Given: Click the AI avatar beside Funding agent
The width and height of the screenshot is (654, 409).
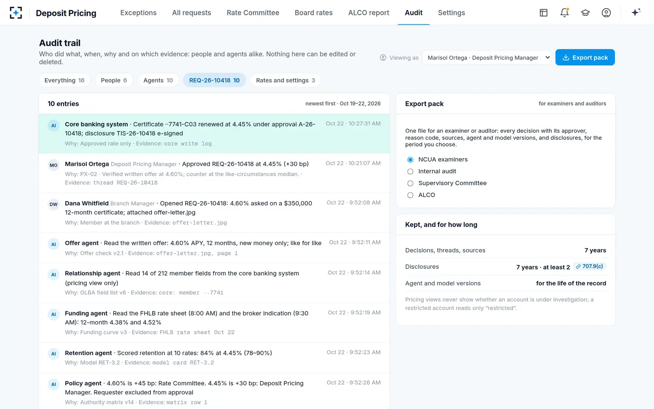Looking at the screenshot, I should click(x=54, y=314).
